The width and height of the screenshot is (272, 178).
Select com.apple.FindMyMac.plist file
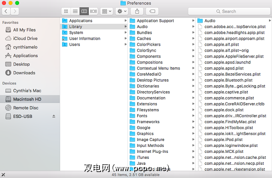tap(234, 122)
